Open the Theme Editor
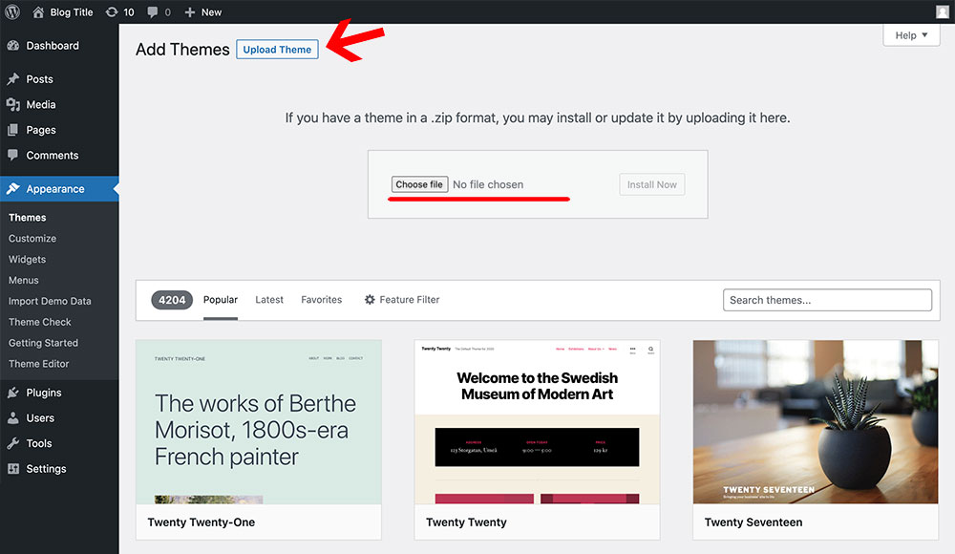The width and height of the screenshot is (955, 554). pos(38,364)
